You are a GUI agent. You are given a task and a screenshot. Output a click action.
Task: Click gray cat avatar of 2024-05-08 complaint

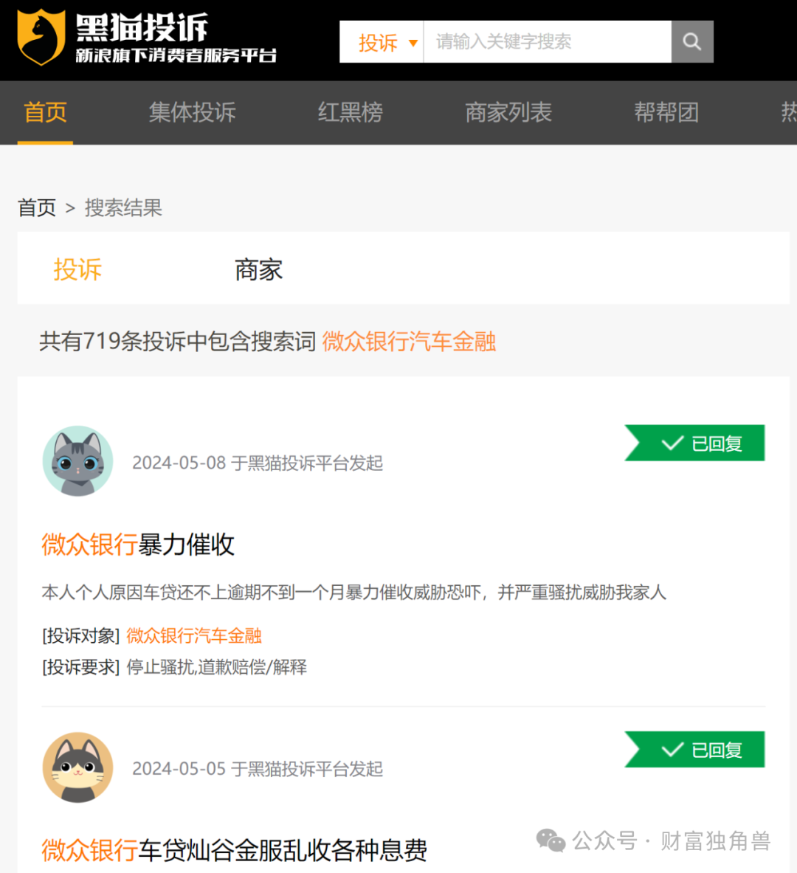(78, 461)
